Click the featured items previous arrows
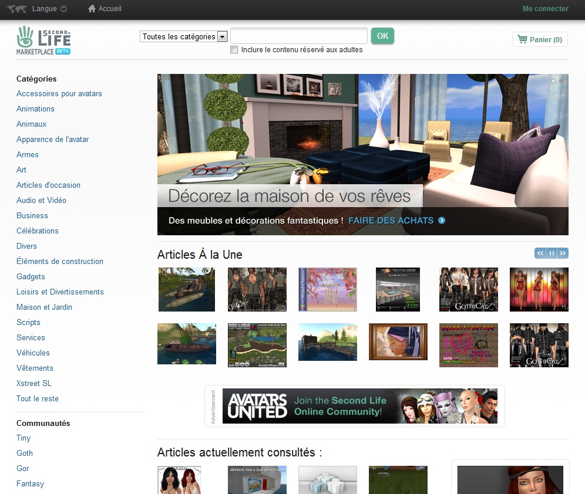Viewport: 585px width, 494px height. pyautogui.click(x=540, y=253)
